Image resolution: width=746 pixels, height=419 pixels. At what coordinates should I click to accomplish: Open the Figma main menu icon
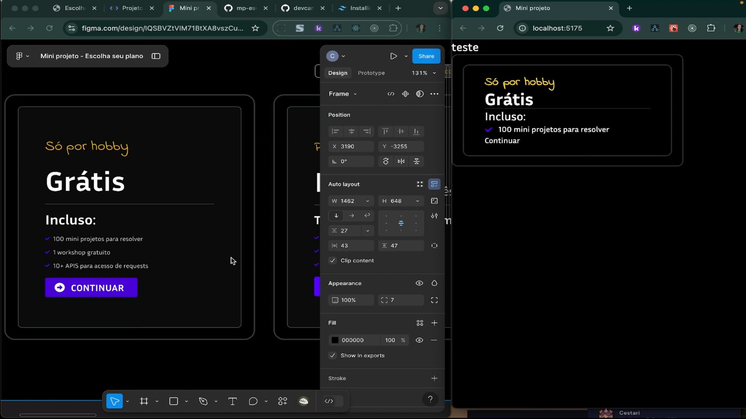[19, 56]
